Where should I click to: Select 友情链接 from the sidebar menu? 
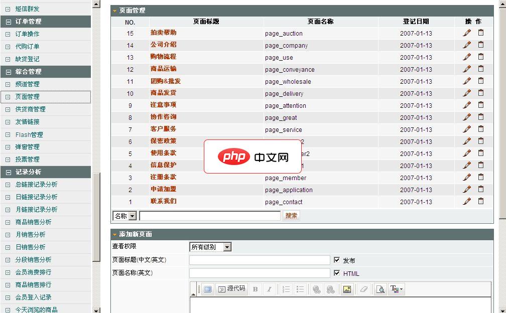pyautogui.click(x=27, y=122)
